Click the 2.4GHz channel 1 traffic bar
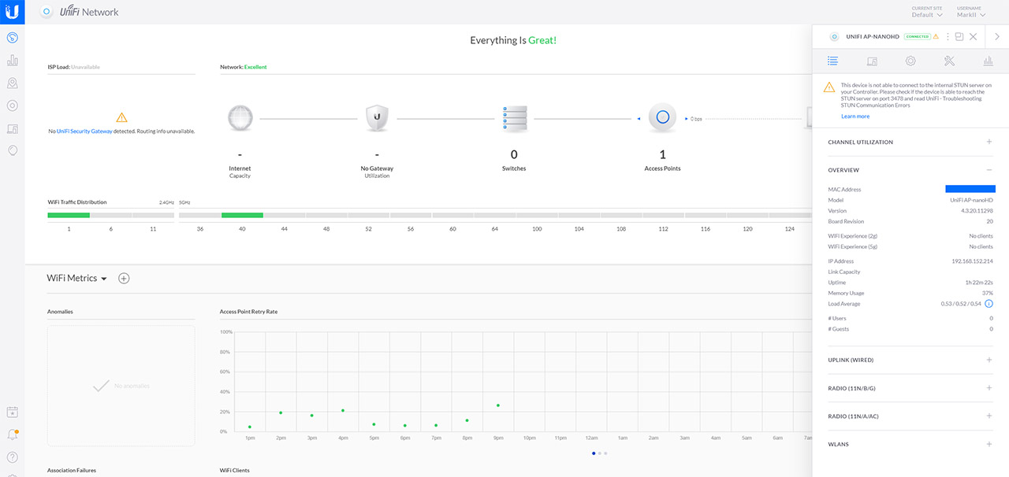Viewport: 1009px width, 477px height. [69, 215]
